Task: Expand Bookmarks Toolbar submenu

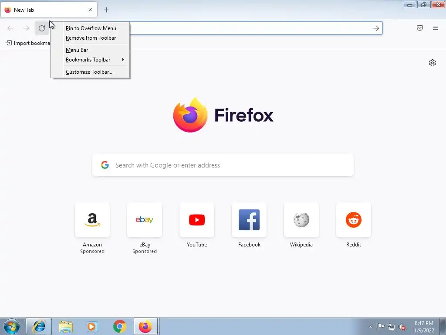Action: 90,60
